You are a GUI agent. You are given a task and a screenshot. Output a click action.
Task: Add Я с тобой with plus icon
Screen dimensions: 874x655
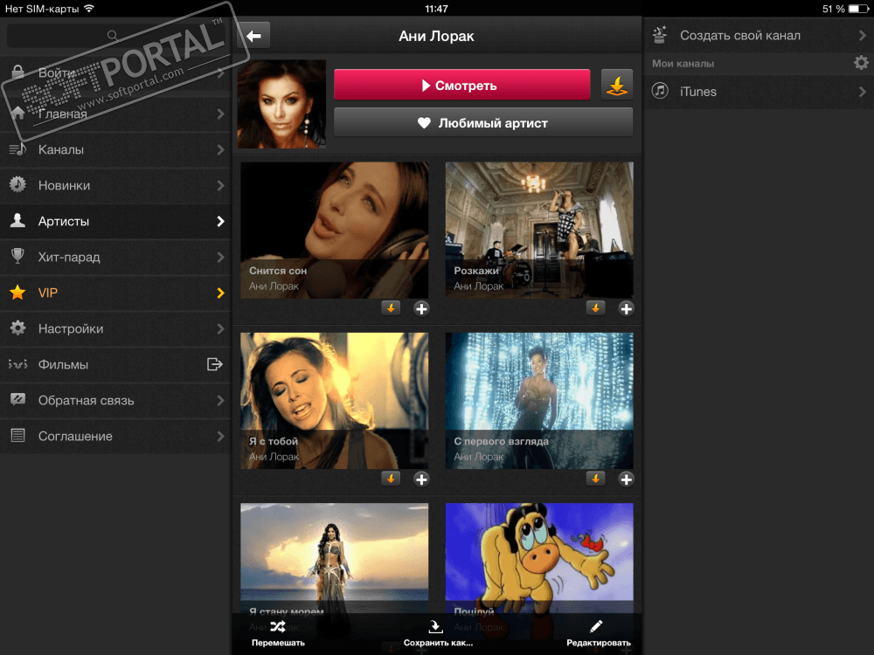point(421,479)
